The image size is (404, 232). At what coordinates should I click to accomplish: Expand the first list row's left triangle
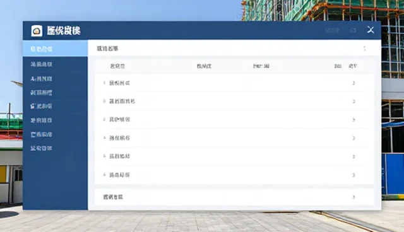point(104,83)
